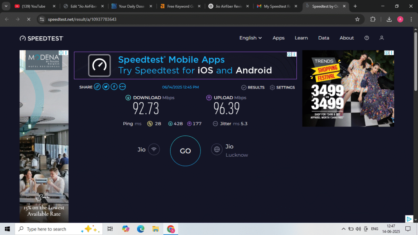Screen dimensions: 418x235
Task: Open the volume control in system tray
Action: point(358,229)
